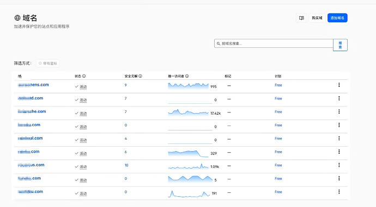Click the globe icon beside 域名 title
Image resolution: width=376 pixels, height=207 pixels.
17,18
